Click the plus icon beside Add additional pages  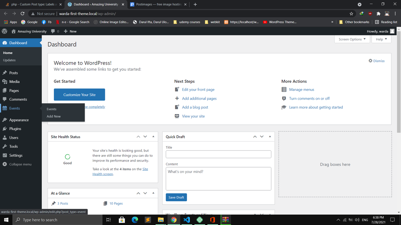(x=177, y=98)
